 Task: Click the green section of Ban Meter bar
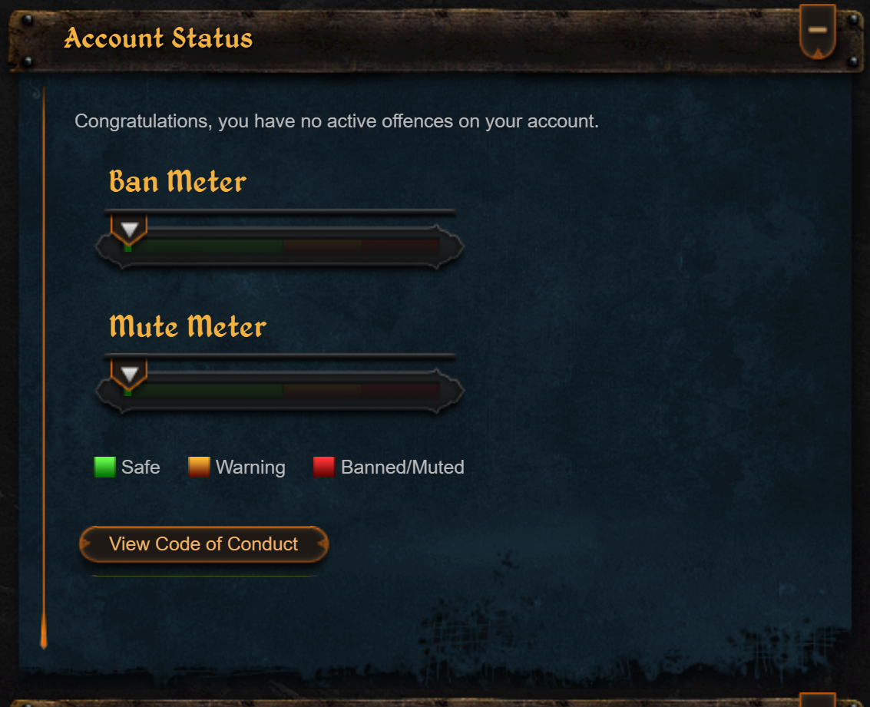point(204,246)
